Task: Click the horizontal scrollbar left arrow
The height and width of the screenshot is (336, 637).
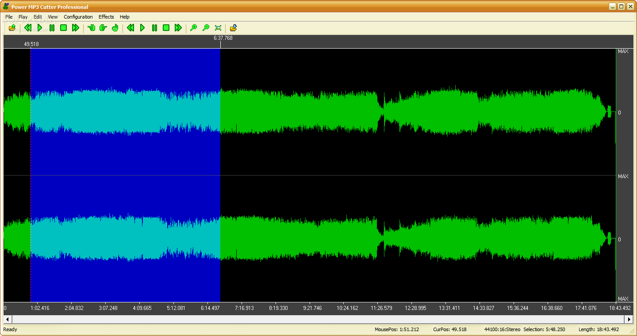Action: [x=8, y=319]
